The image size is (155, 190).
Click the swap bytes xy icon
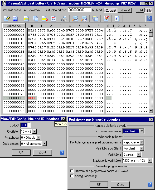coord(53,19)
